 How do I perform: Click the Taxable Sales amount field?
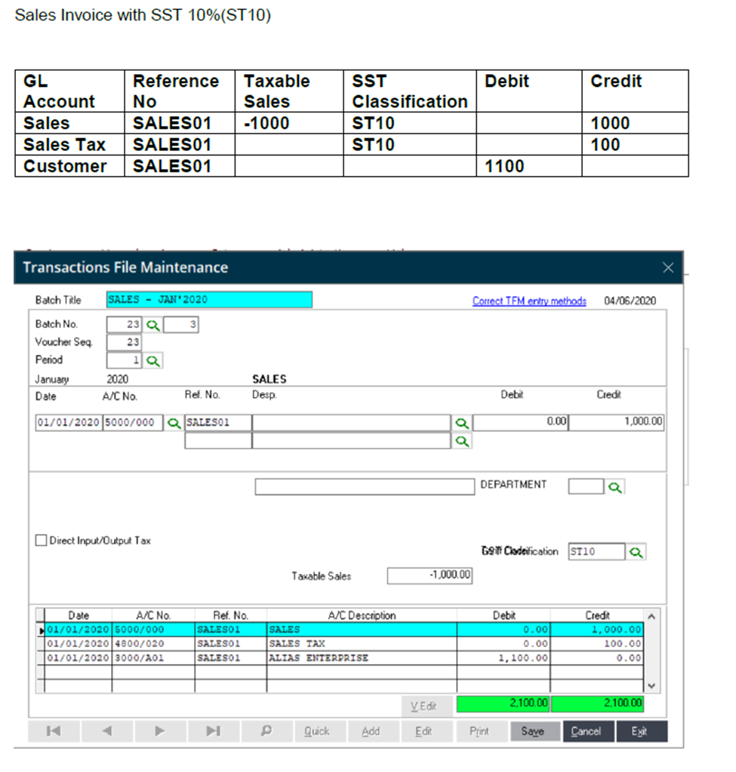(x=430, y=576)
